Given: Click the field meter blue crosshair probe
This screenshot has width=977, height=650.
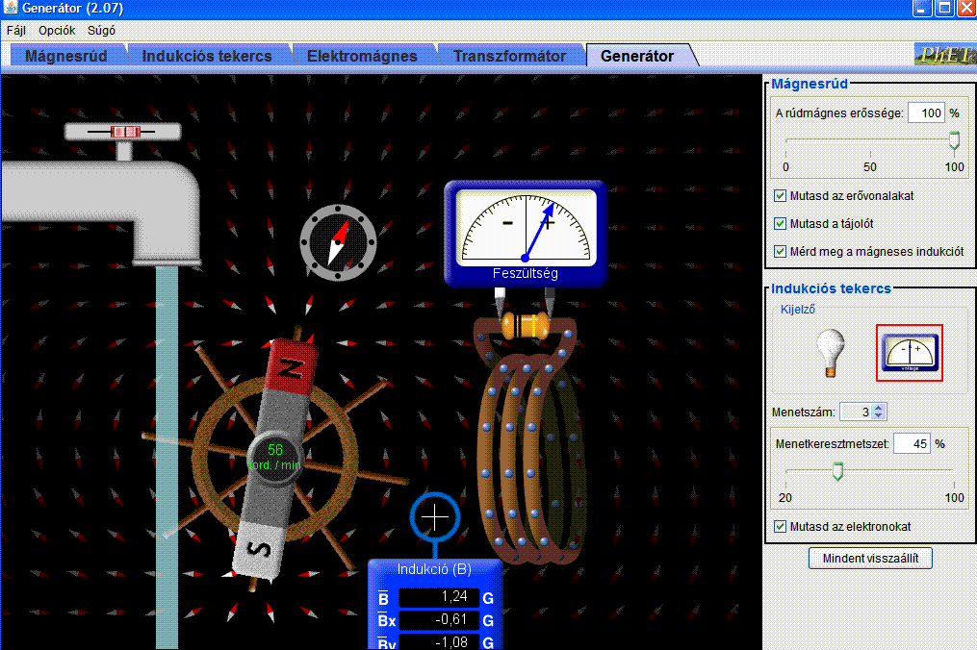Looking at the screenshot, I should [436, 517].
